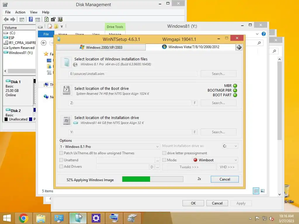The height and width of the screenshot is (224, 299).
Task: Open the View menu in Disk Management
Action: 34,12
